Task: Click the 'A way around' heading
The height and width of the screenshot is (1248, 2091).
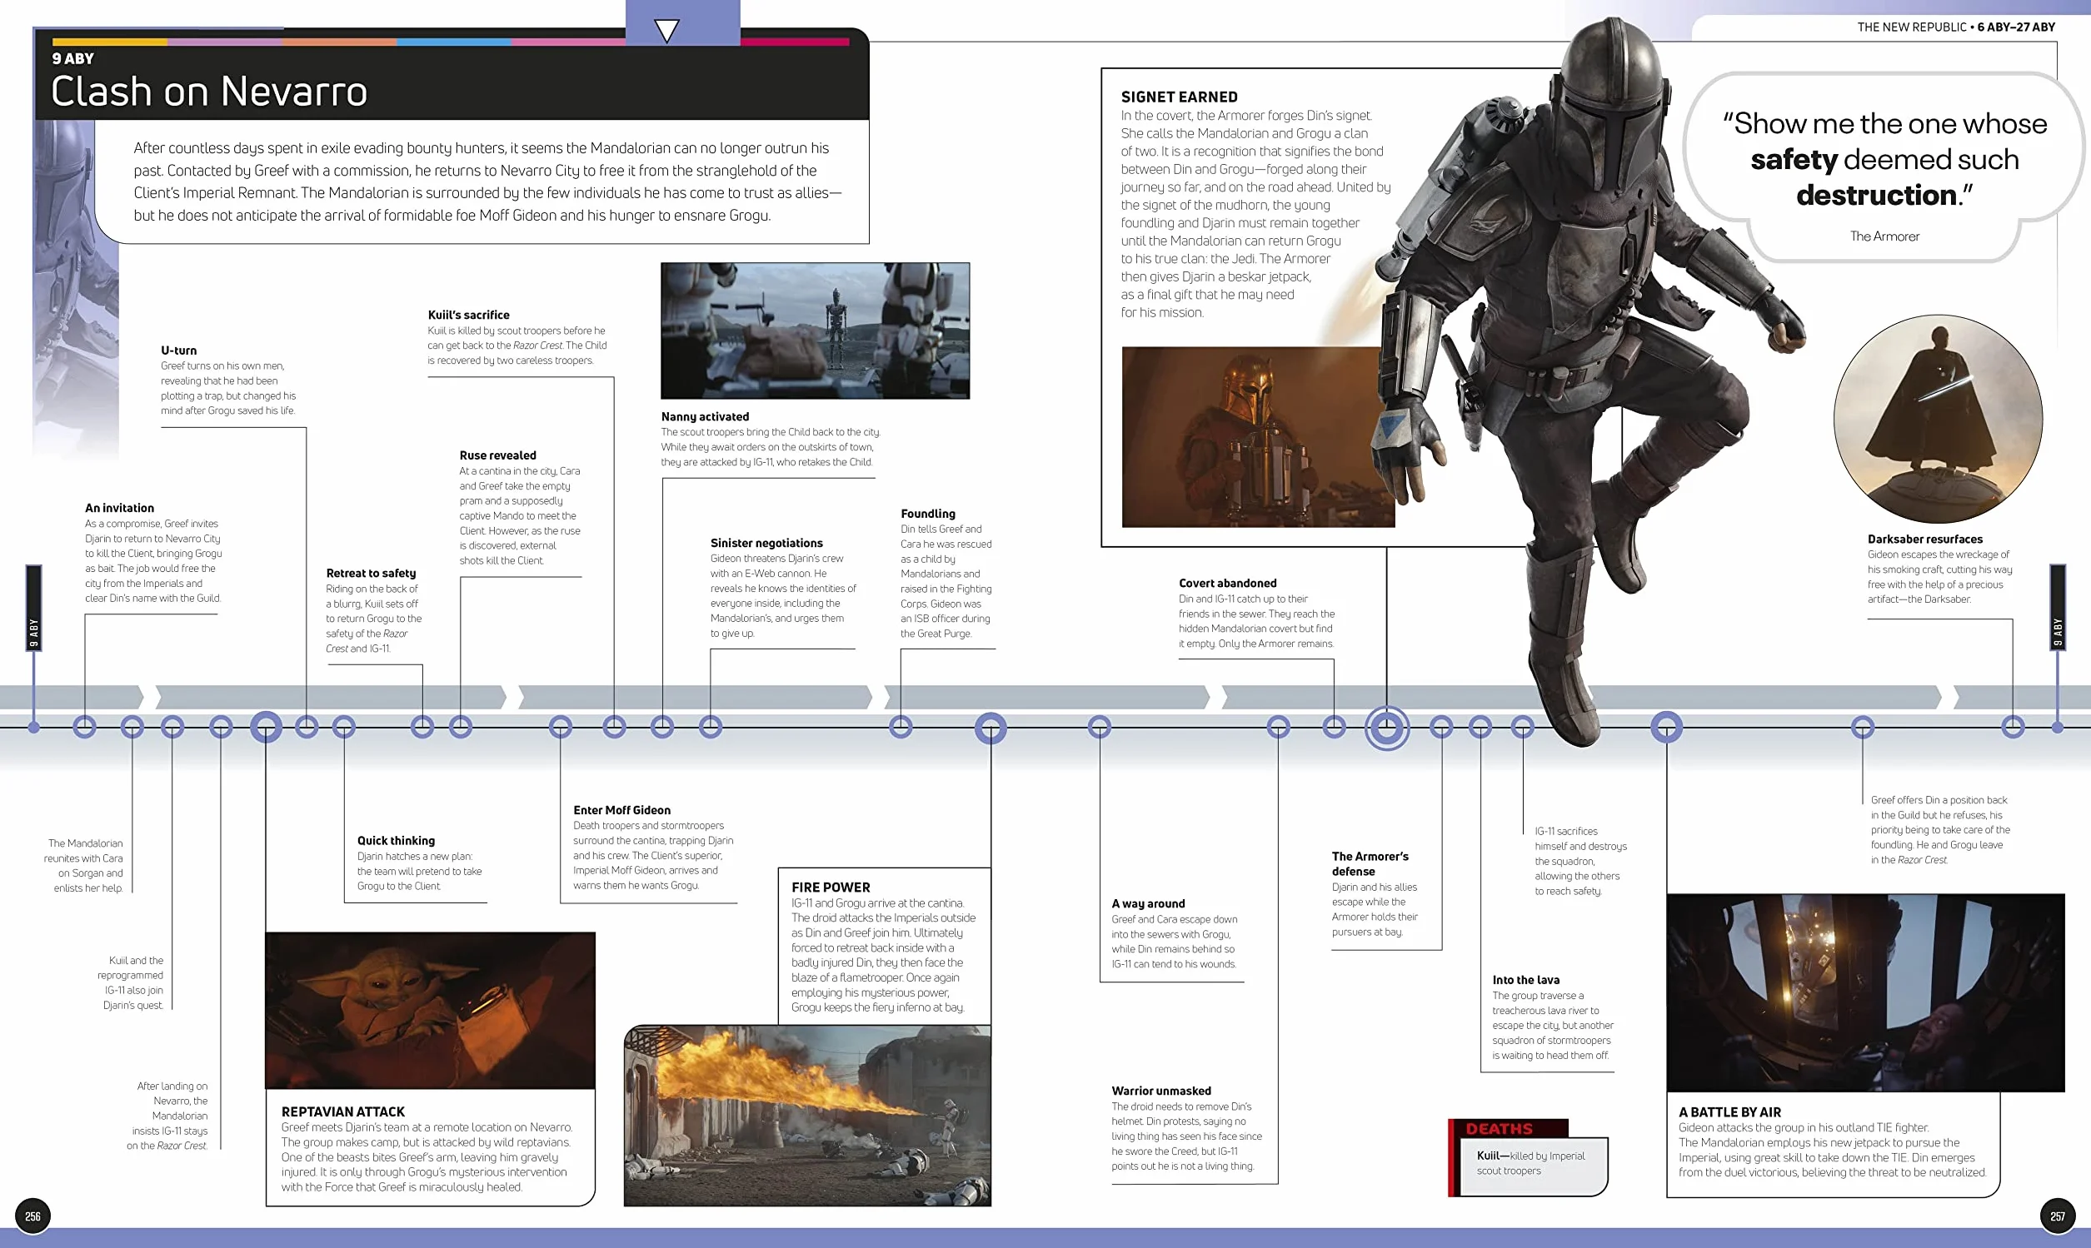Action: [x=1148, y=903]
